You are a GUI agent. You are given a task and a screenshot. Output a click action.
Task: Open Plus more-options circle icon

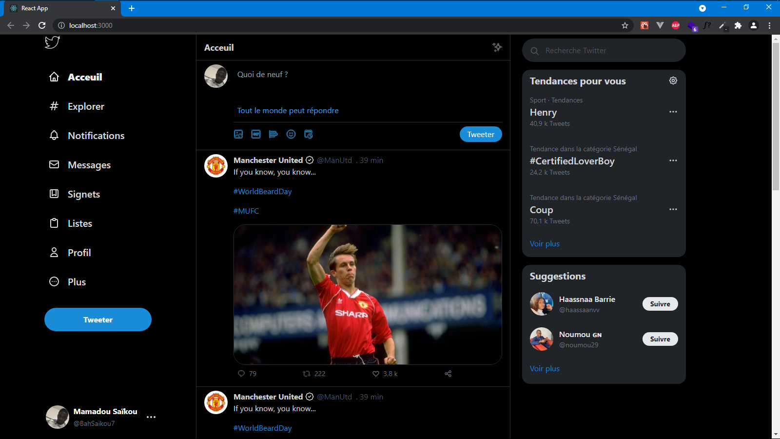(x=54, y=281)
